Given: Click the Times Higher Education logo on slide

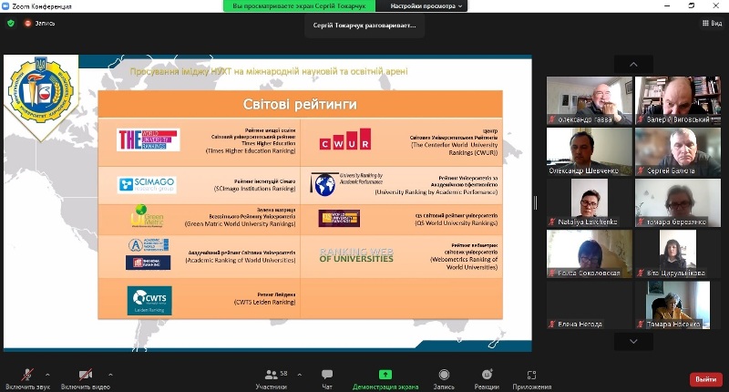Looking at the screenshot, I should tap(149, 139).
